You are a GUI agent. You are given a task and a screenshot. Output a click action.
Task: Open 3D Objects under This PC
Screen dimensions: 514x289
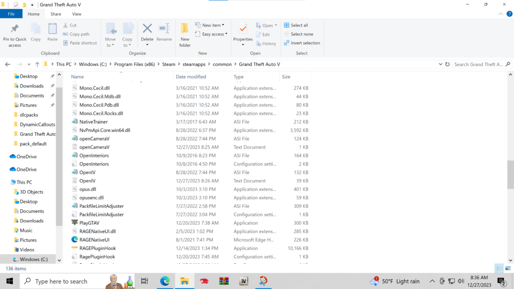point(31,192)
